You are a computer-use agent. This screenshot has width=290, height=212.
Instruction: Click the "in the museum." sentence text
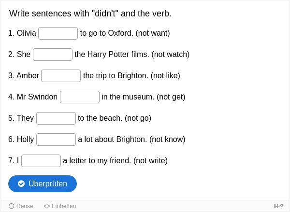[128, 97]
